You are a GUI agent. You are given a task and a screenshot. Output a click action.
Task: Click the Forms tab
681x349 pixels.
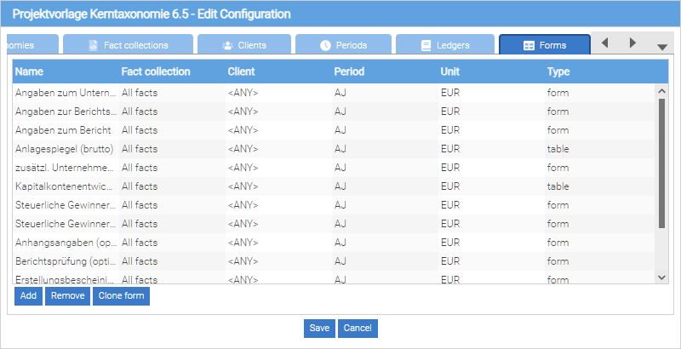[x=544, y=45]
